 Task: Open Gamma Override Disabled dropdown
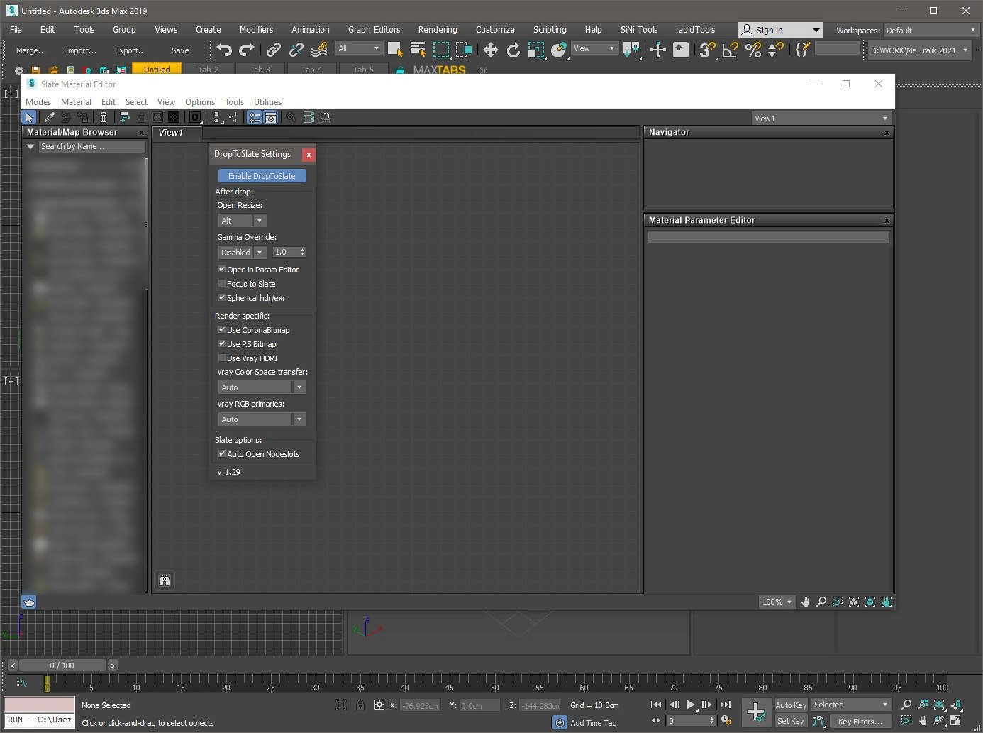click(x=242, y=253)
